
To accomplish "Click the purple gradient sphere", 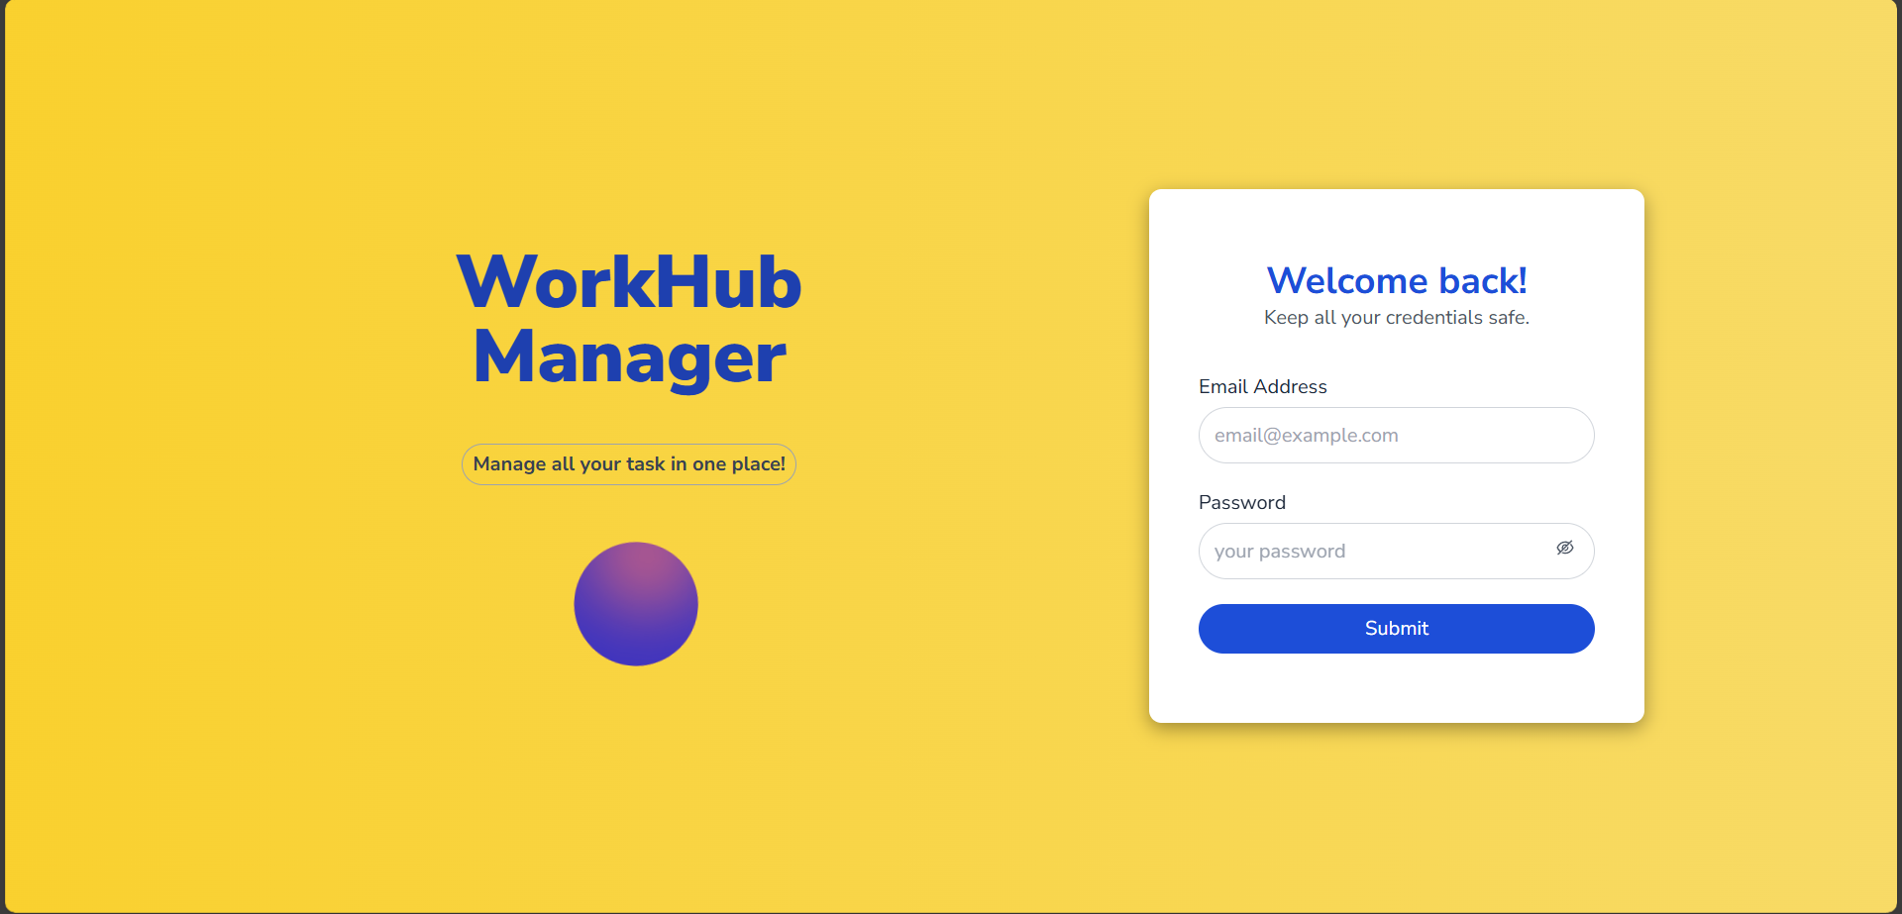I will [636, 604].
